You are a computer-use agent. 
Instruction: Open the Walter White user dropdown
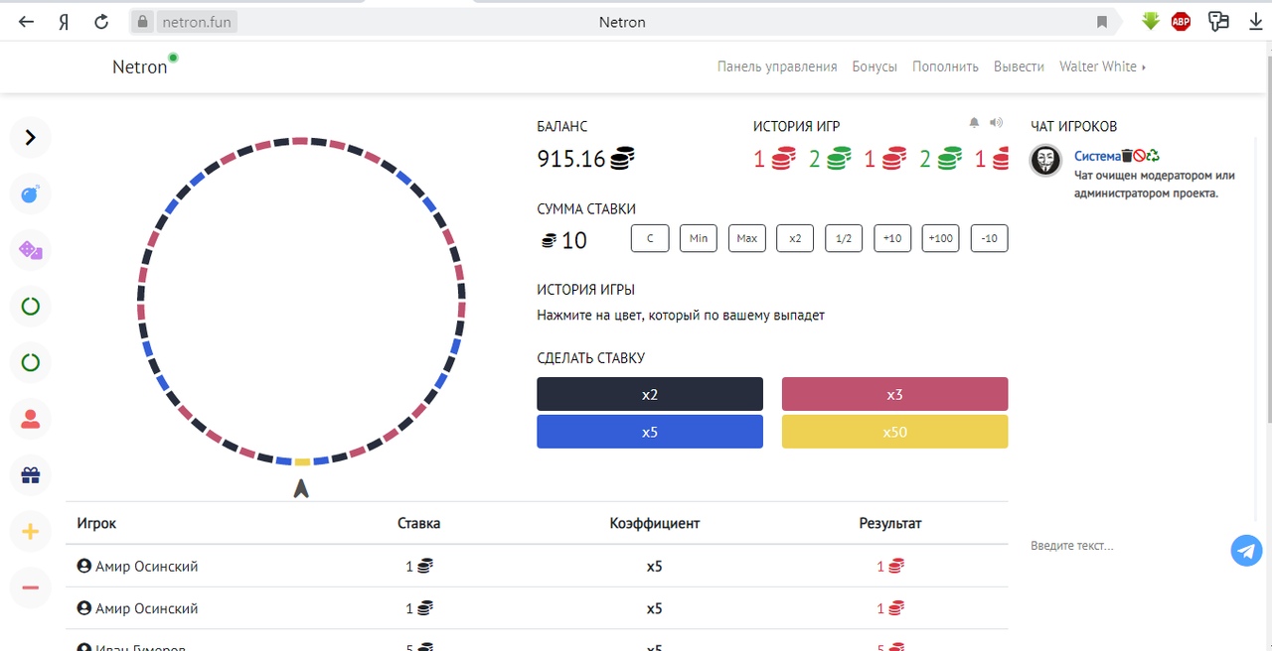pos(1102,66)
